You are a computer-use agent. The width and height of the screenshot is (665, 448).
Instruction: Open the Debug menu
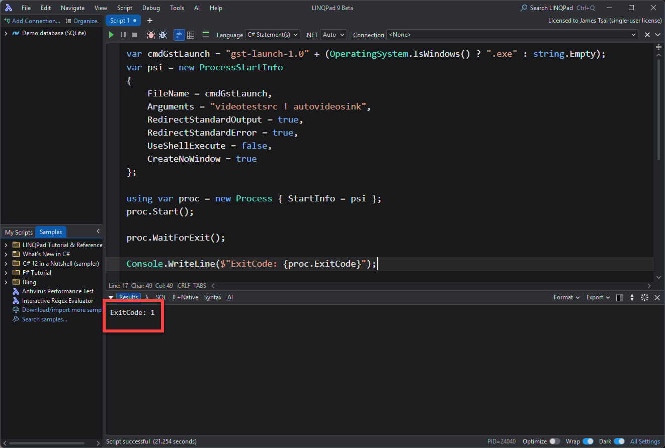click(151, 8)
